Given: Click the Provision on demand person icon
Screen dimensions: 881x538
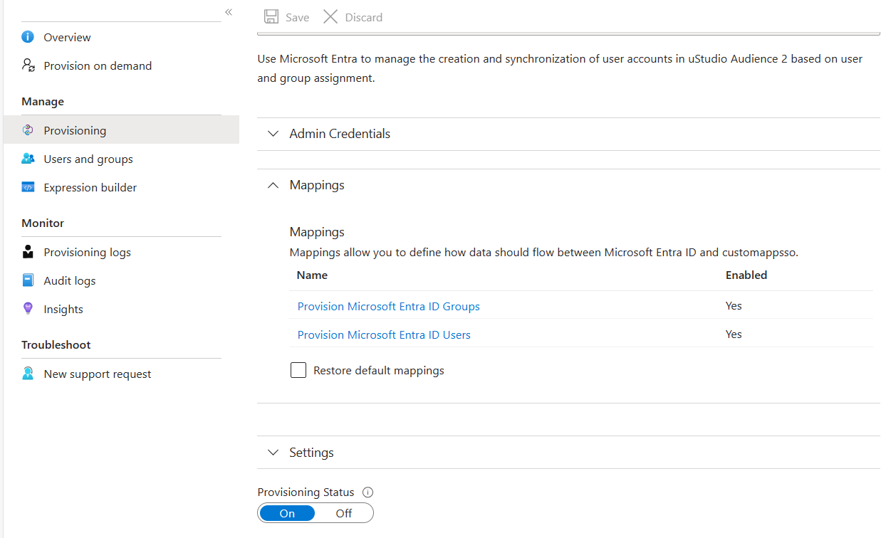Looking at the screenshot, I should tap(28, 65).
